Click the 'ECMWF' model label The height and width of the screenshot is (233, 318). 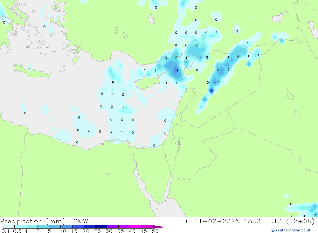click(80, 221)
